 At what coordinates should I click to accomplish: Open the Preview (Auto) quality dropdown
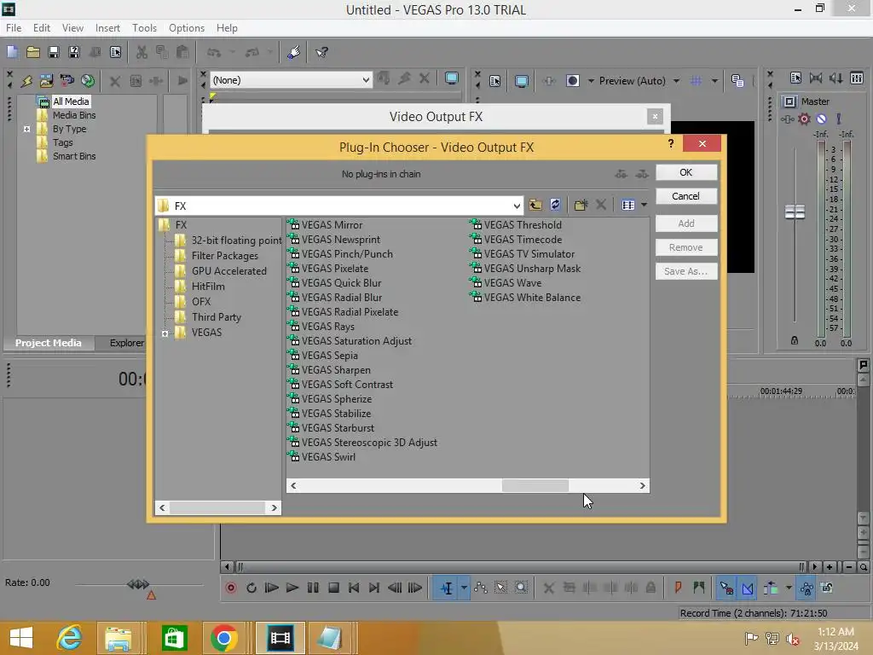[x=676, y=81]
